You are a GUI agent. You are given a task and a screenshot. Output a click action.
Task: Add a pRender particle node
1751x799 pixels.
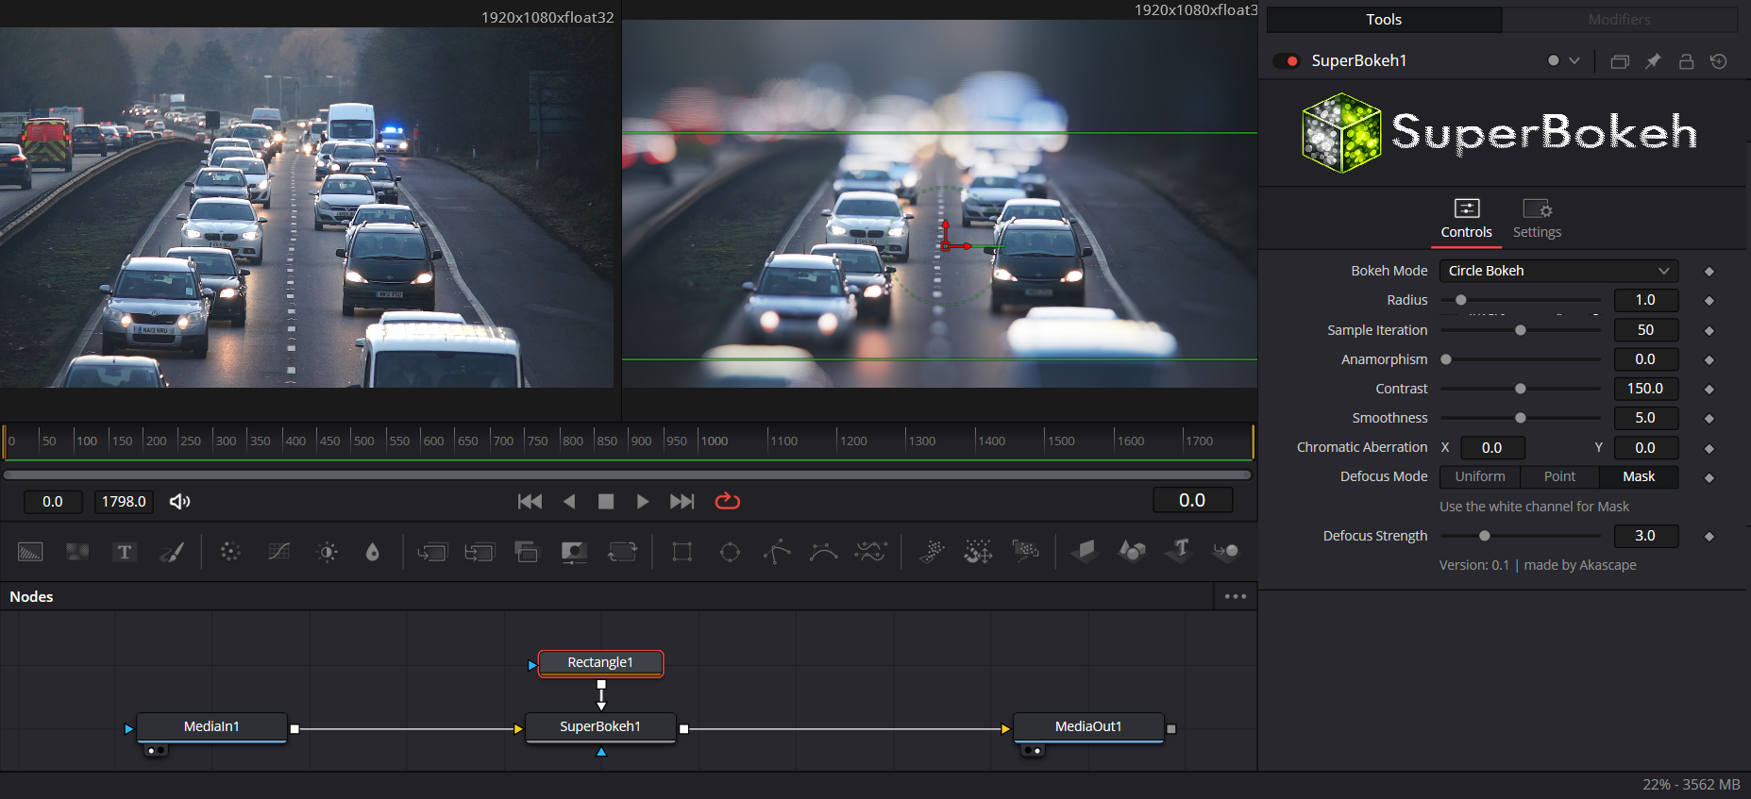point(1025,550)
